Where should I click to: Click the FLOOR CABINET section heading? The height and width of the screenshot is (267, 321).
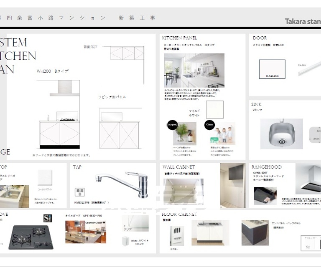coord(179,214)
